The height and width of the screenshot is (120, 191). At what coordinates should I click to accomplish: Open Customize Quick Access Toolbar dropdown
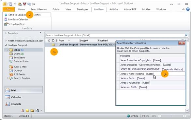click(x=34, y=4)
